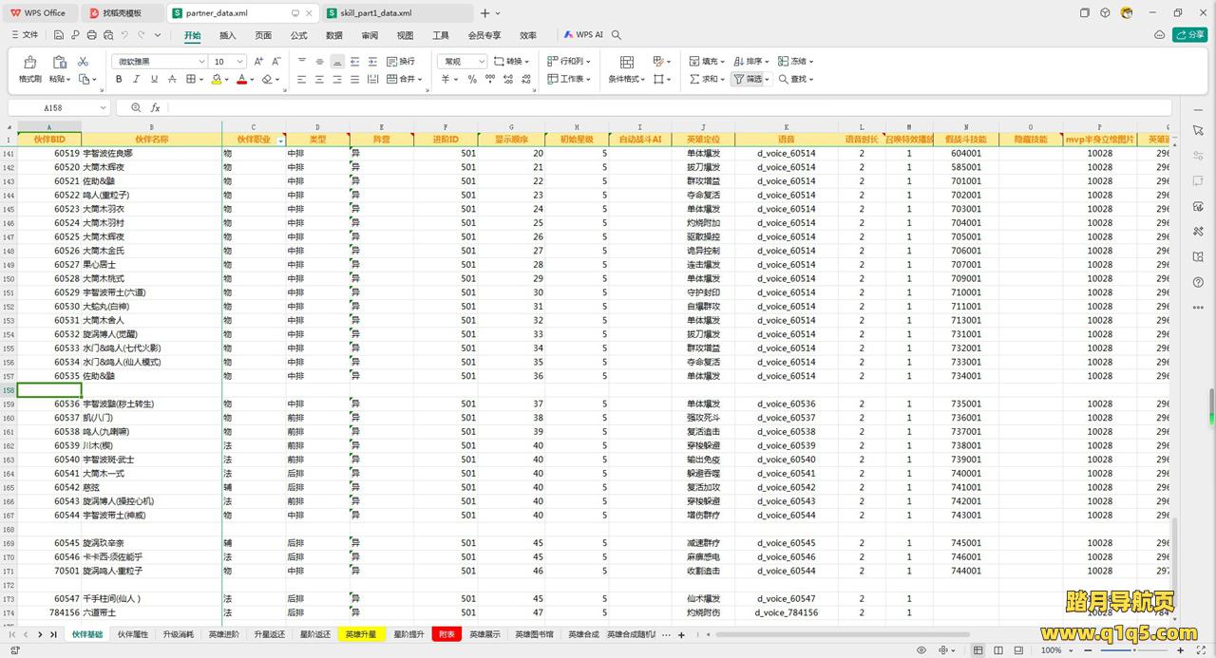
Task: Switch to the 插入 ribbon tab
Action: coord(228,35)
